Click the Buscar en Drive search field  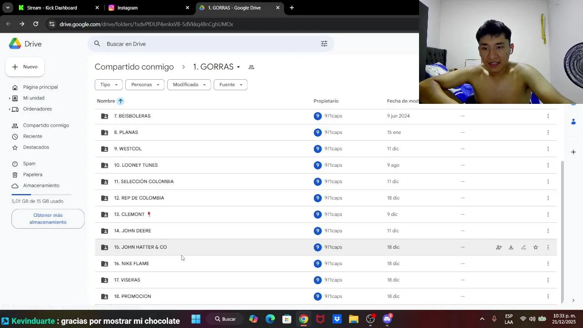tap(210, 44)
